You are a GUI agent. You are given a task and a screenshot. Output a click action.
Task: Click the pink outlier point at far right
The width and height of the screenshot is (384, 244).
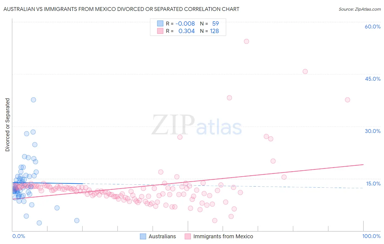347,100
